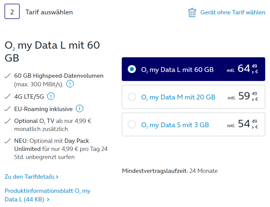
Task: Click Gerät ohne Tarif wählen link
Action: 233,12
